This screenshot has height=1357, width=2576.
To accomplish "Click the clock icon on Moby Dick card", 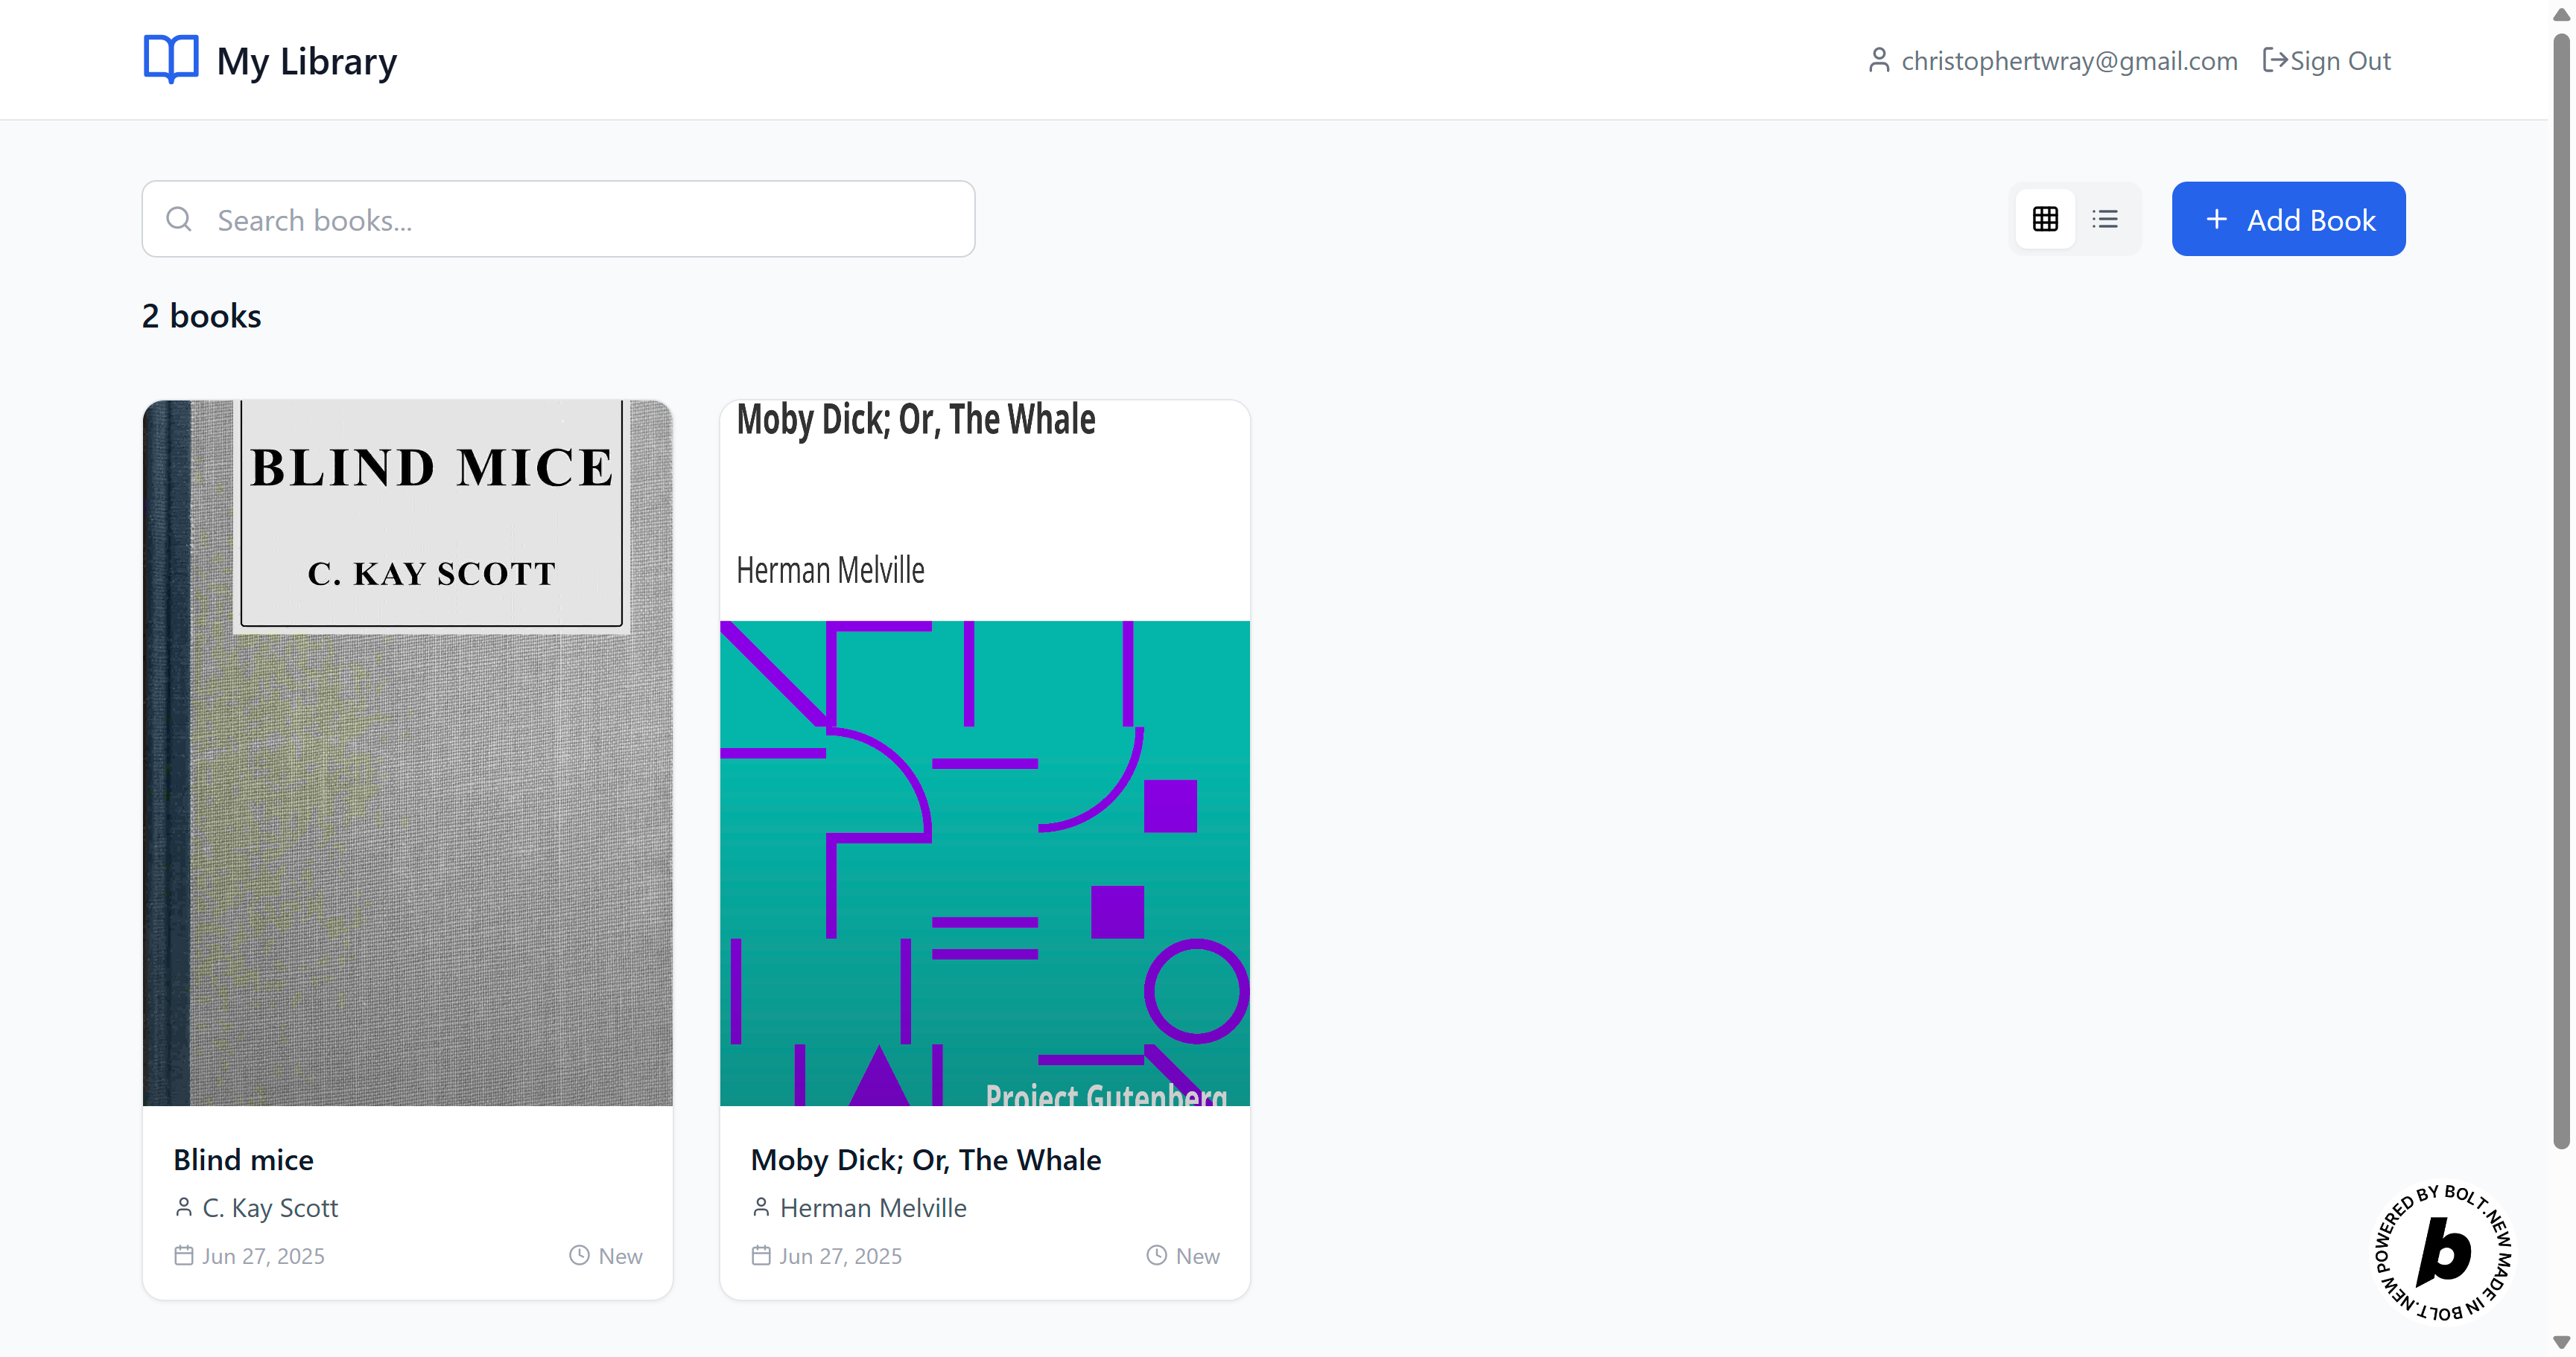I will pyautogui.click(x=1156, y=1255).
